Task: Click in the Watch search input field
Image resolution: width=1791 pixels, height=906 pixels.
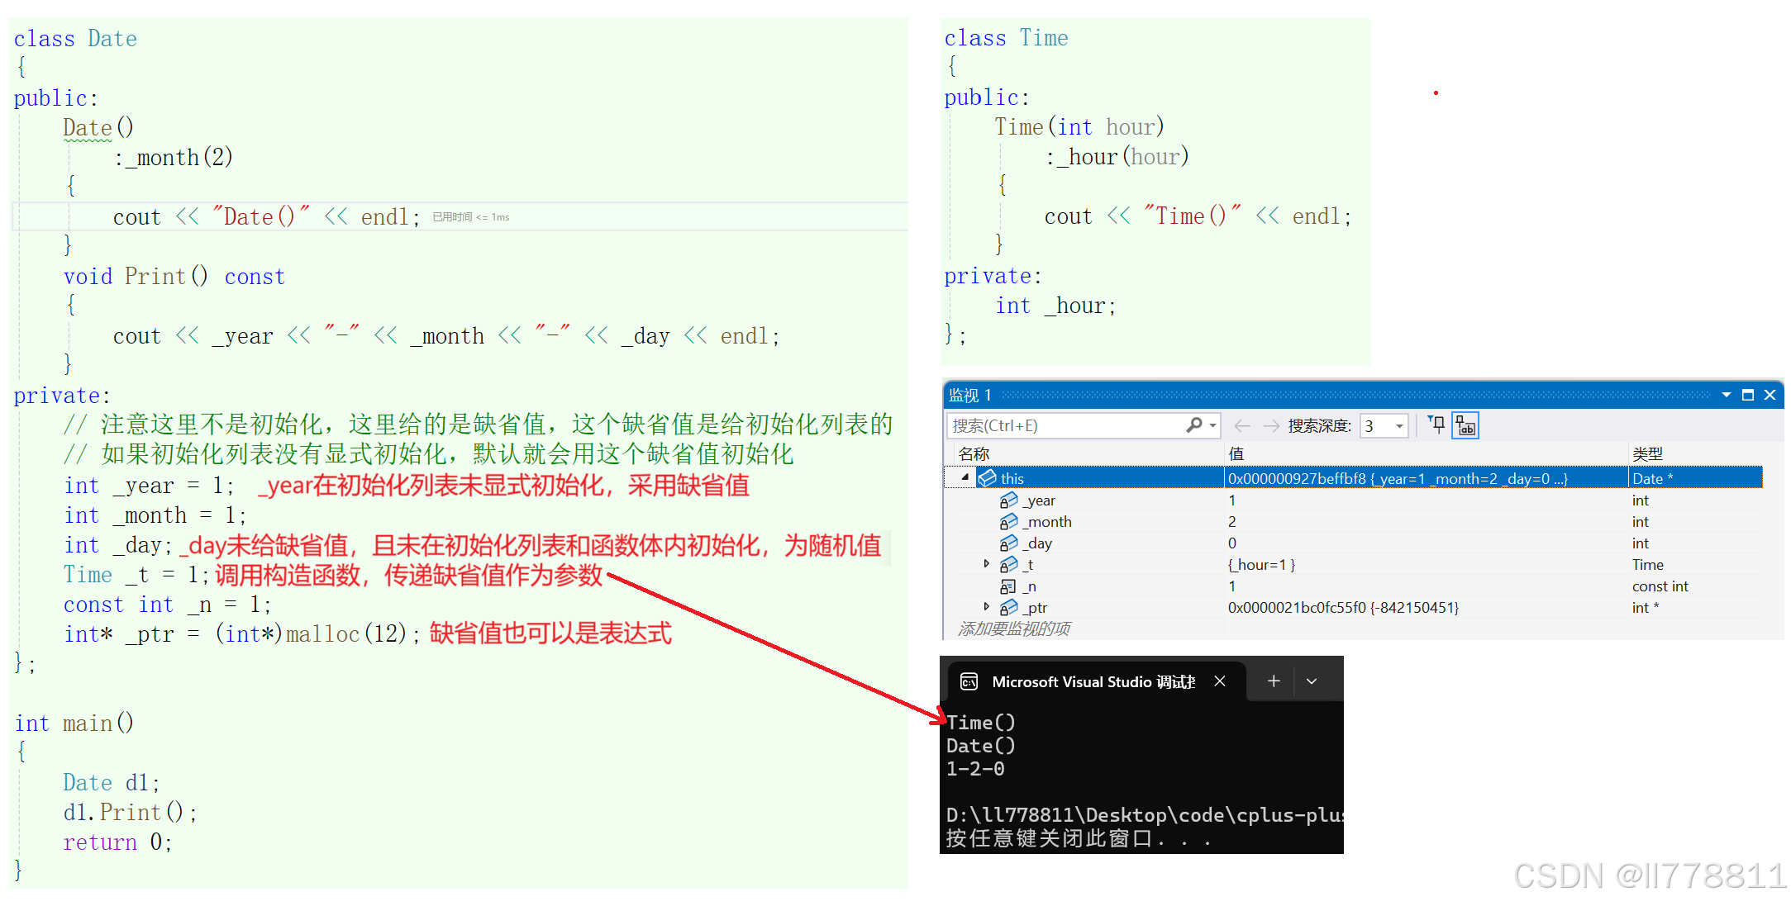Action: (x=1066, y=425)
